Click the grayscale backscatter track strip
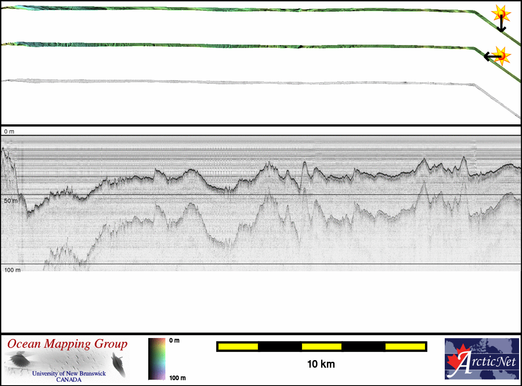The height and width of the screenshot is (386, 522). click(251, 82)
